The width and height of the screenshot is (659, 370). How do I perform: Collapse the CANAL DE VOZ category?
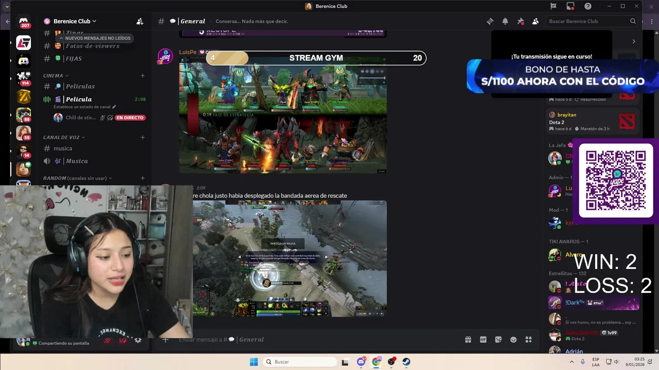click(x=64, y=137)
